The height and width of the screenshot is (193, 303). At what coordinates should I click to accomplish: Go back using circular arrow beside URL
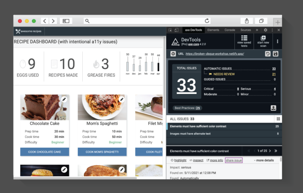click(x=173, y=54)
